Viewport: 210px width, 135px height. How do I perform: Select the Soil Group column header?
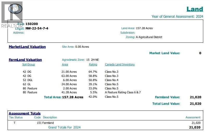tap(28, 65)
